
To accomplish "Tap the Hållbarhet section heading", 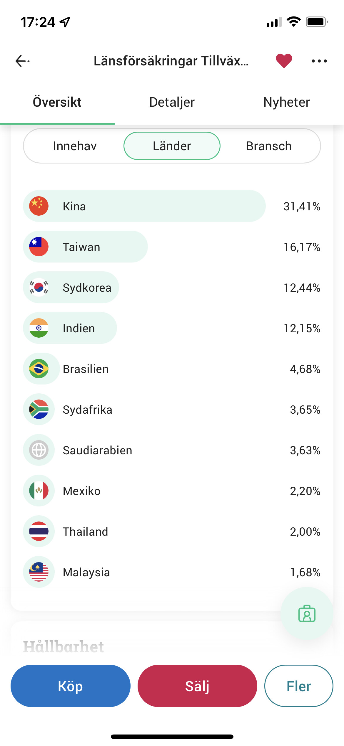I will (x=64, y=646).
